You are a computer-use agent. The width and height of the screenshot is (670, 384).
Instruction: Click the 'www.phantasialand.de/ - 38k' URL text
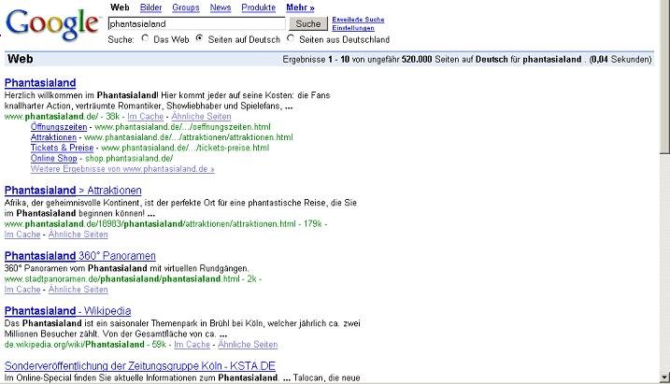62,117
